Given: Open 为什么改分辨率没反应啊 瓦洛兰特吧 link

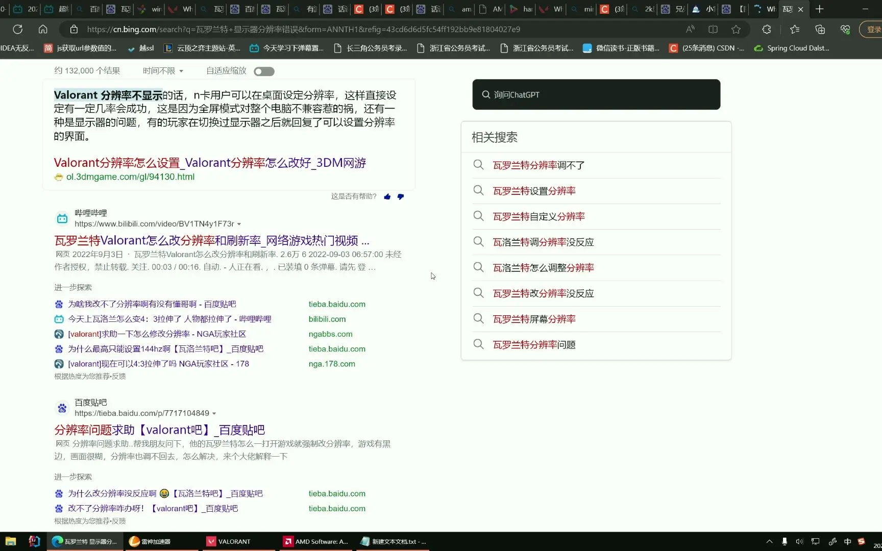Looking at the screenshot, I should coord(165,494).
